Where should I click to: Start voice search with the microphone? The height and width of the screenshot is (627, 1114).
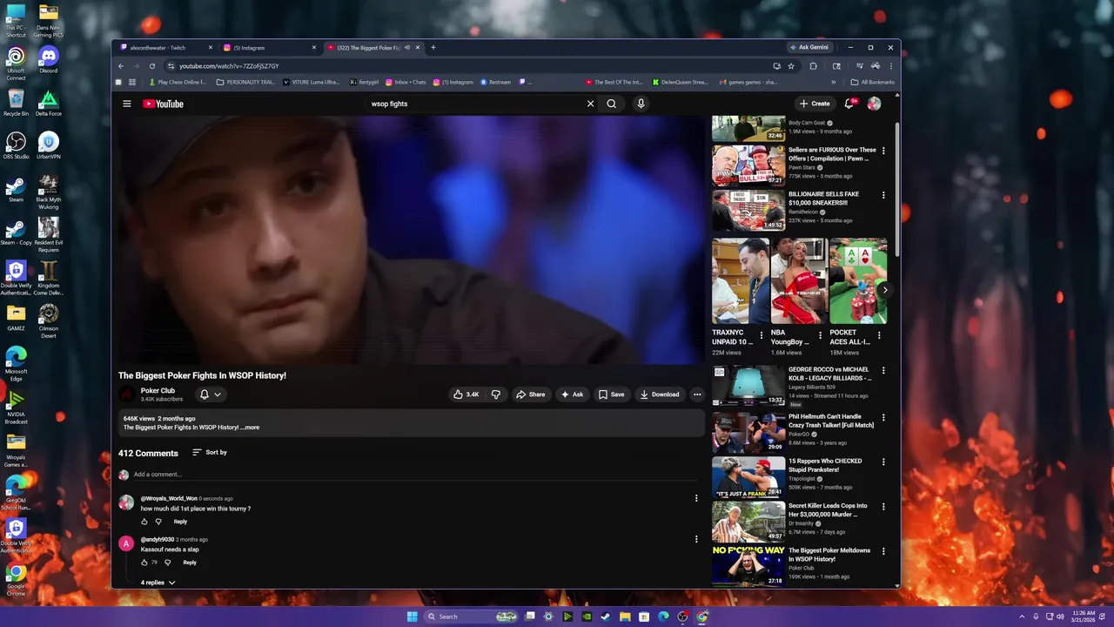pos(641,104)
